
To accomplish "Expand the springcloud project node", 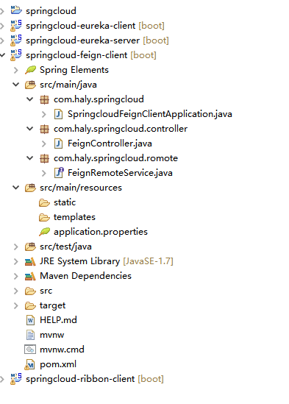I will click(x=2, y=11).
